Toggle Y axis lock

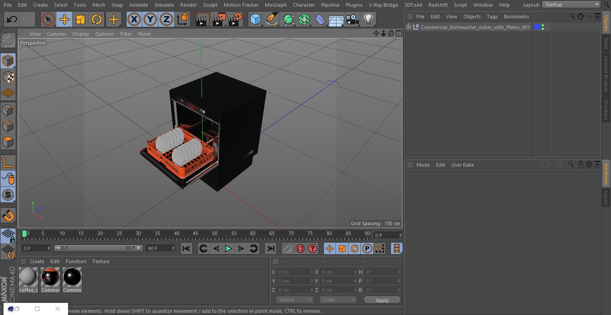150,20
